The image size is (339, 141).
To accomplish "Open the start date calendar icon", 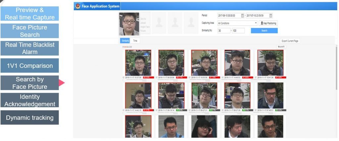I will tap(242, 16).
